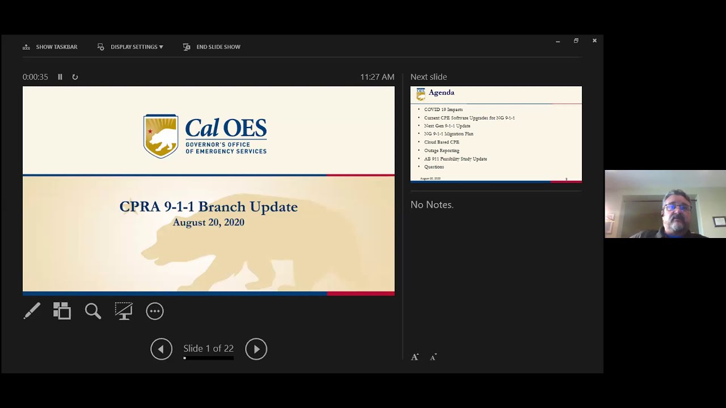Viewport: 726px width, 408px height.
Task: Select the pen and laser pointer tools icon
Action: click(32, 311)
